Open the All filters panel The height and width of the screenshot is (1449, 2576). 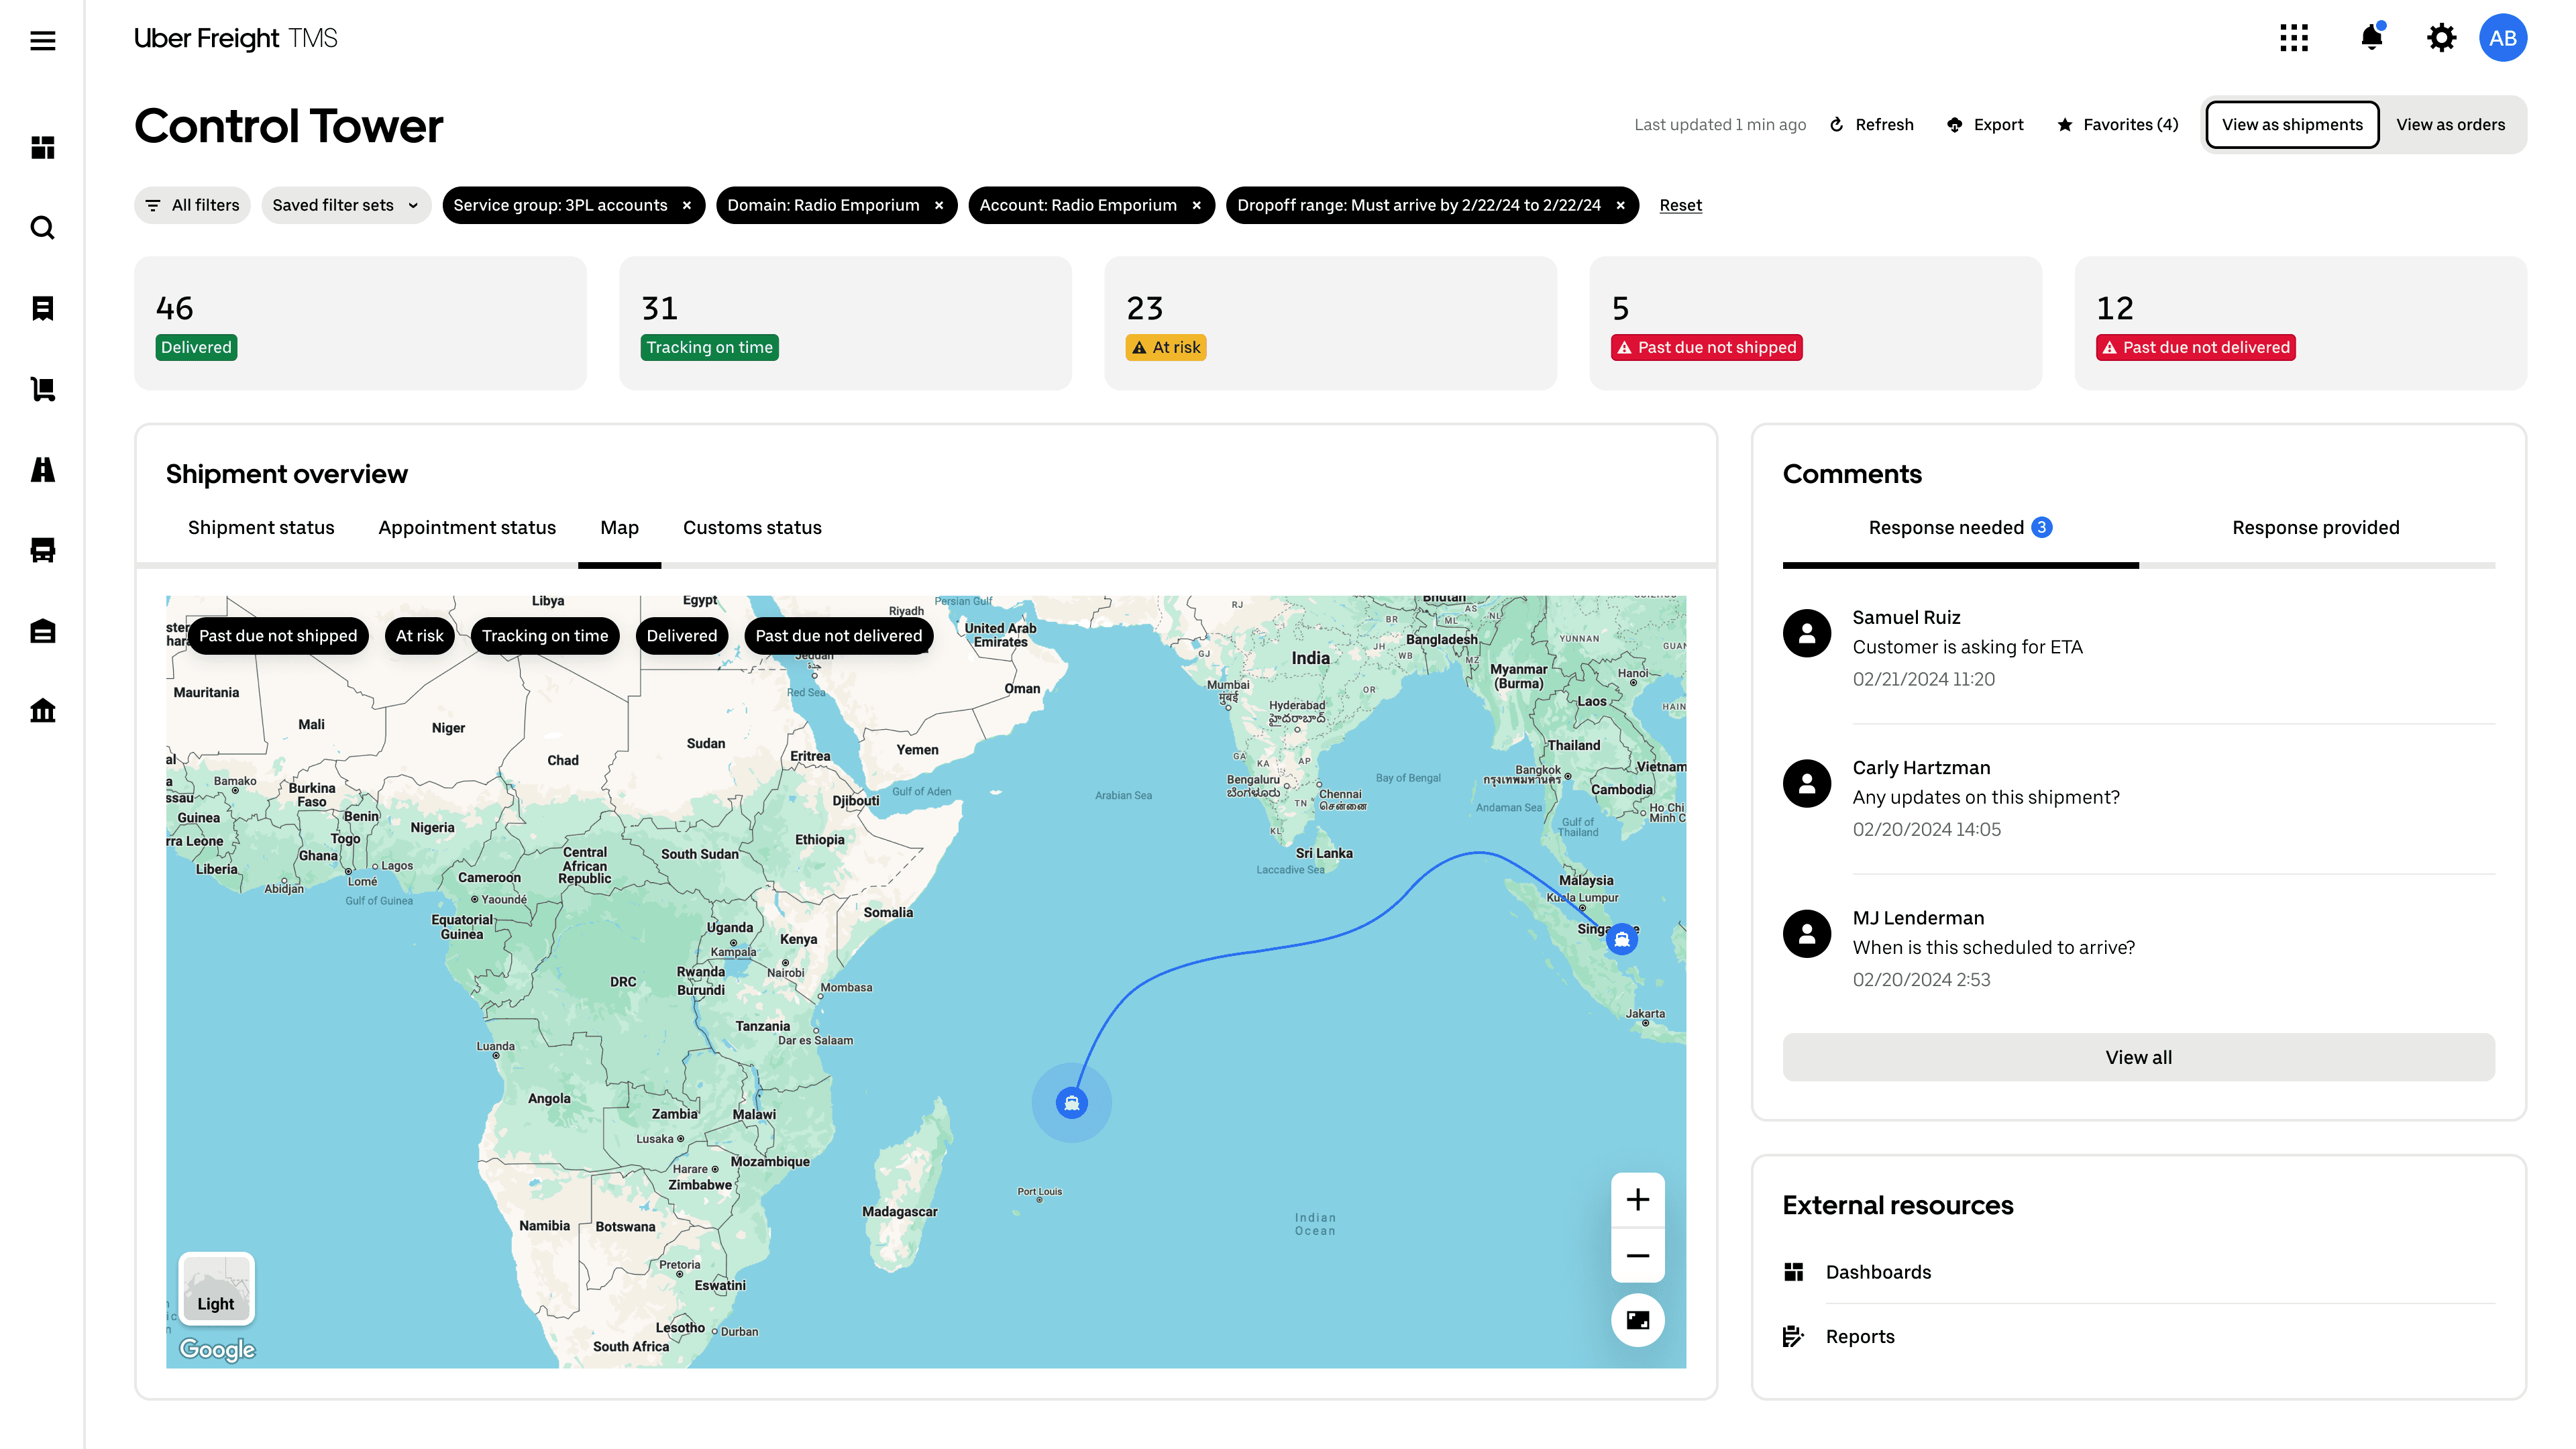pos(192,205)
